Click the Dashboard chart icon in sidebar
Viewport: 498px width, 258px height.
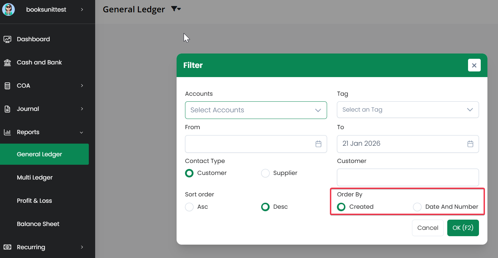click(x=7, y=39)
